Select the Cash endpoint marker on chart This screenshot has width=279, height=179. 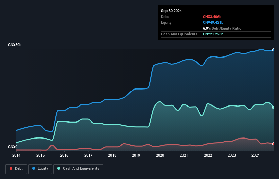(273, 108)
